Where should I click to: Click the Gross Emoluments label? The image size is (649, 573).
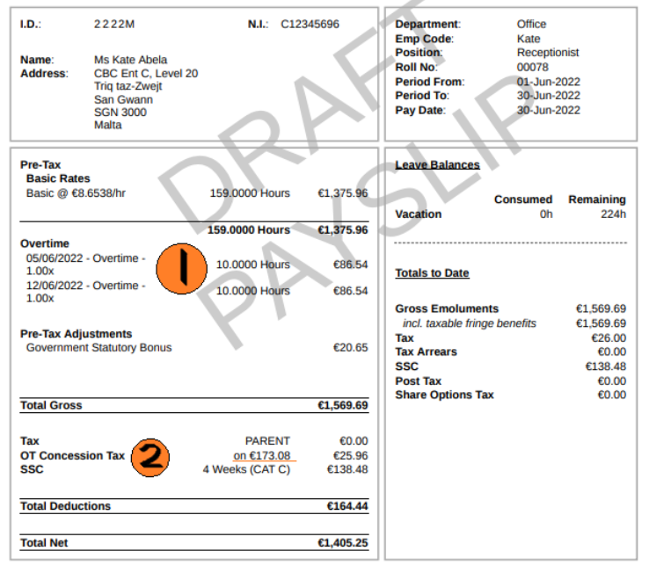click(x=447, y=308)
